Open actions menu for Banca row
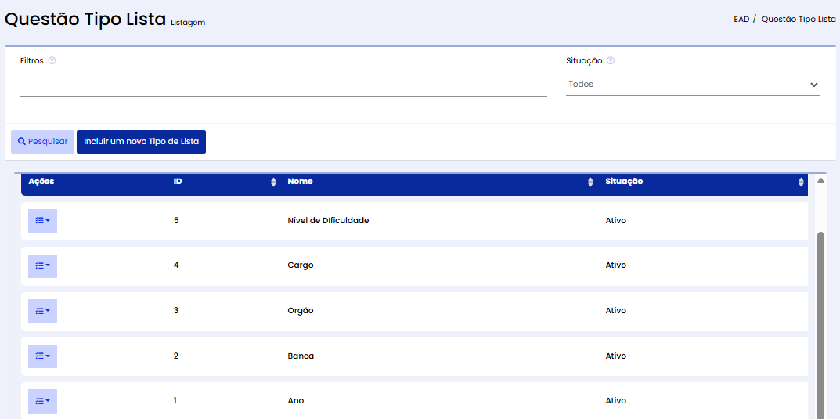The image size is (840, 419). pyautogui.click(x=42, y=356)
